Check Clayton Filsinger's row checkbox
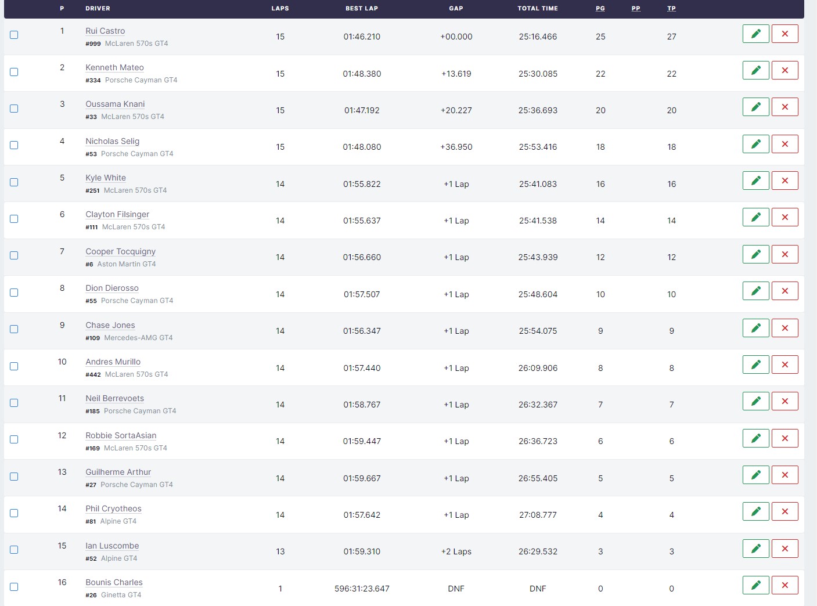This screenshot has width=817, height=606. 14,219
